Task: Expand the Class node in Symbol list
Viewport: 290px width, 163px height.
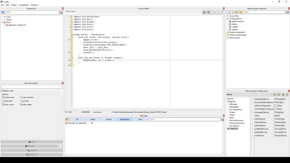Action: [2, 17]
